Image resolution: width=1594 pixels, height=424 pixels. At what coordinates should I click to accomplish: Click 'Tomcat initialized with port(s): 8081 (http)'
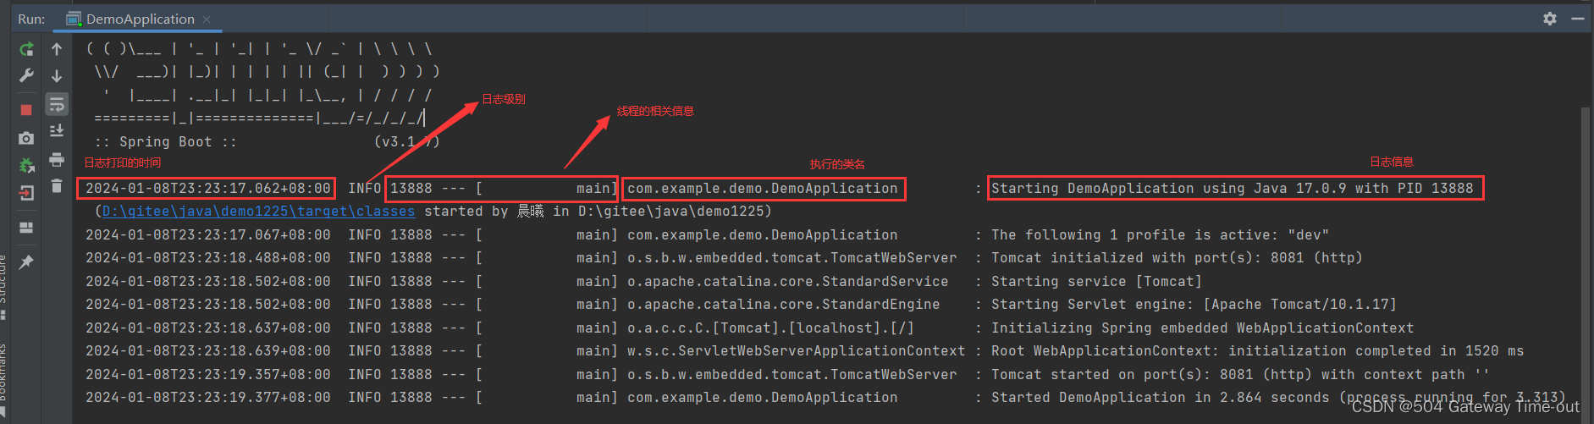tap(1177, 257)
